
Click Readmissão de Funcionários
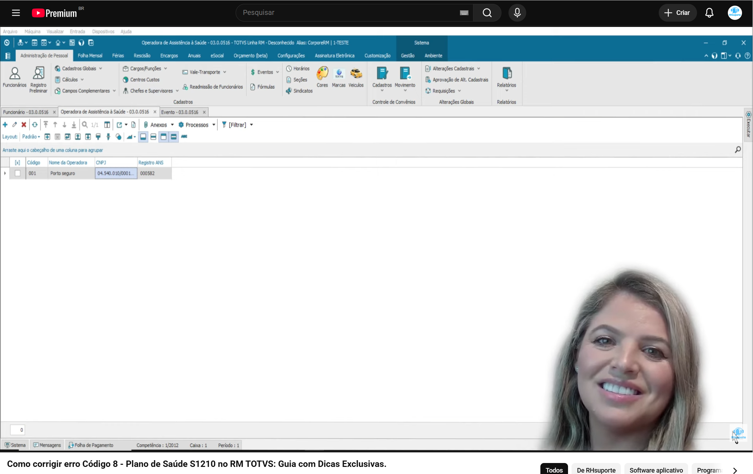point(213,87)
